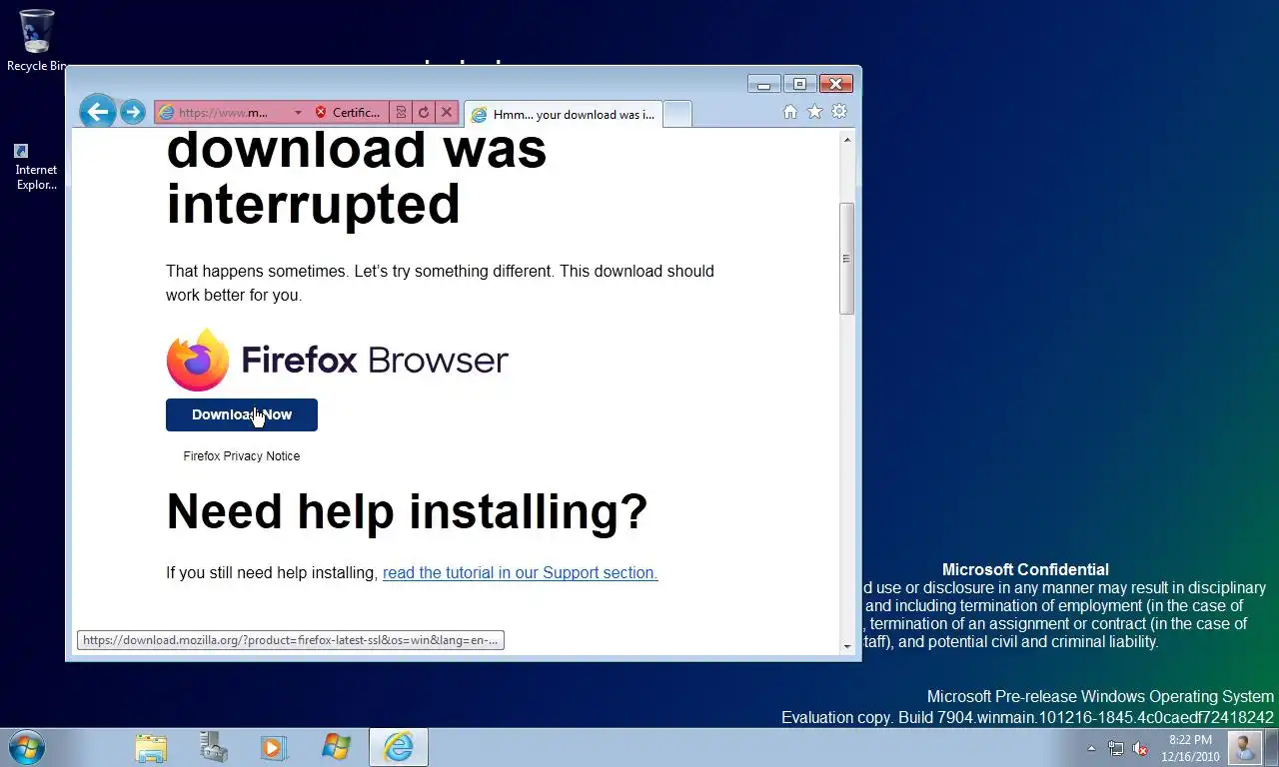Click the user picture tile in the taskbar
The image size is (1279, 767).
1244,747
